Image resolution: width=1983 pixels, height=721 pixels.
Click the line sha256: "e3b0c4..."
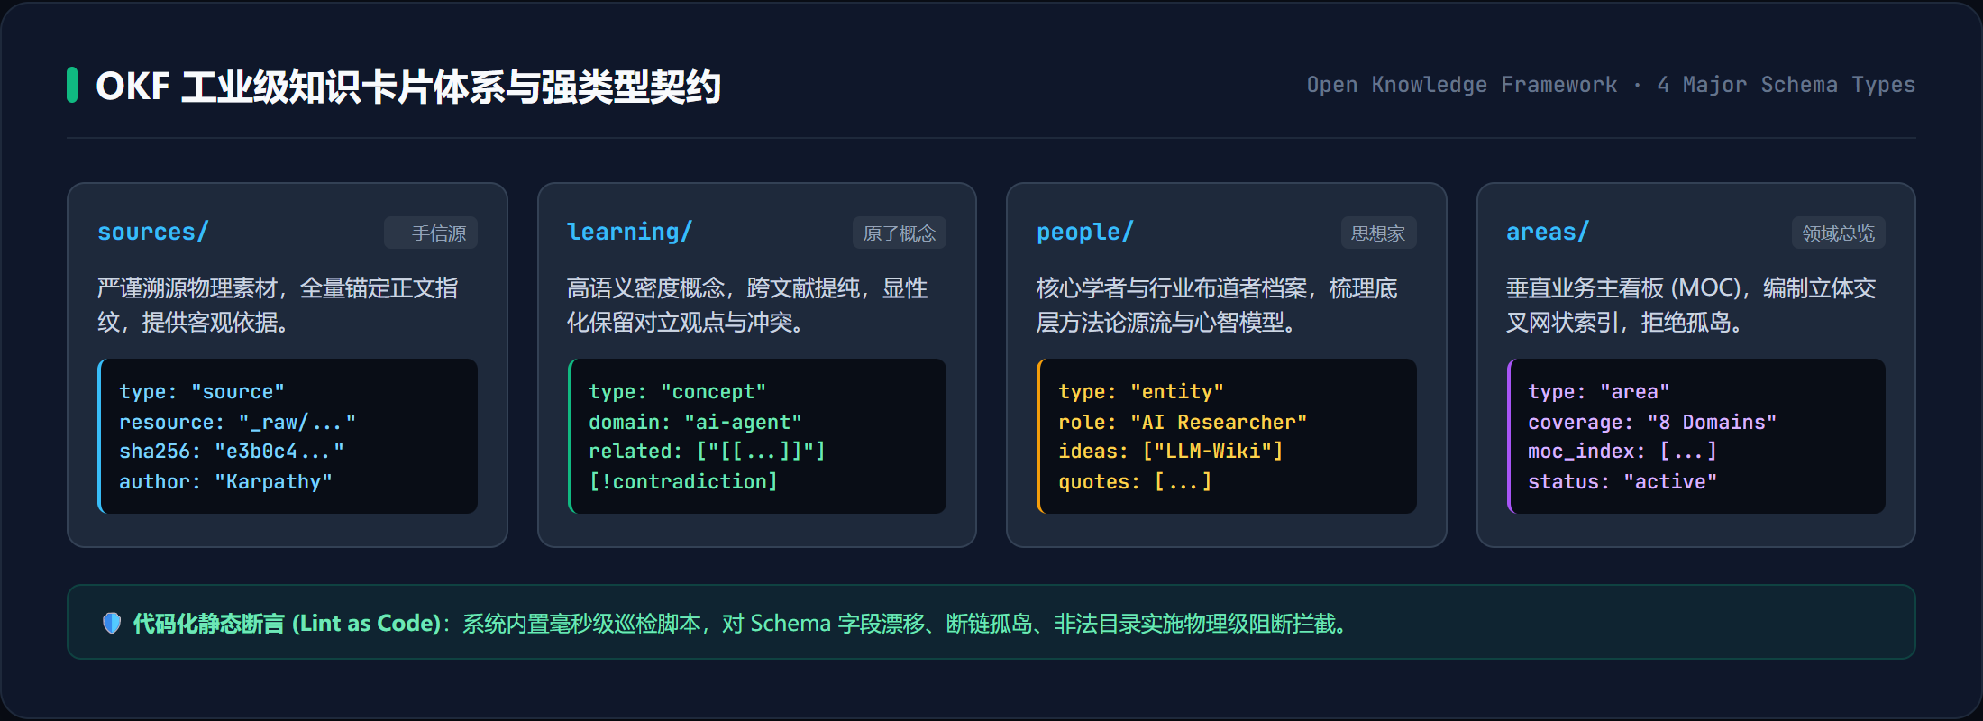click(232, 451)
